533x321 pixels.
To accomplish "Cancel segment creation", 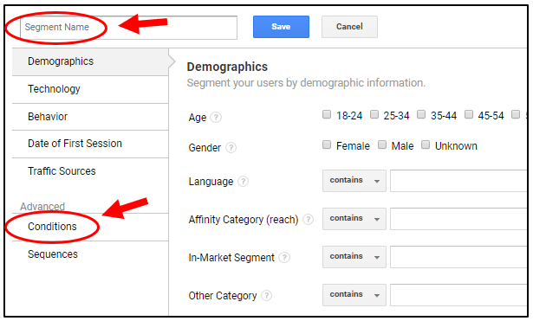I will click(x=349, y=27).
